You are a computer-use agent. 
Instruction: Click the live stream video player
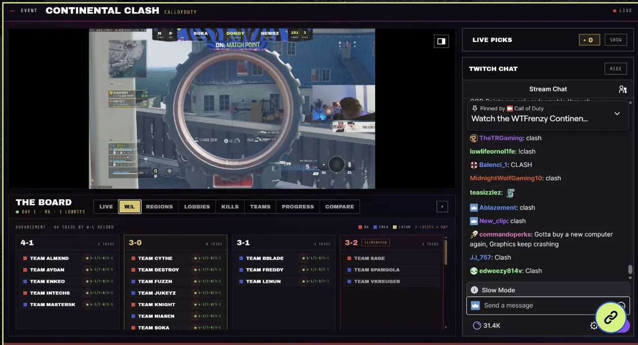pyautogui.click(x=232, y=108)
